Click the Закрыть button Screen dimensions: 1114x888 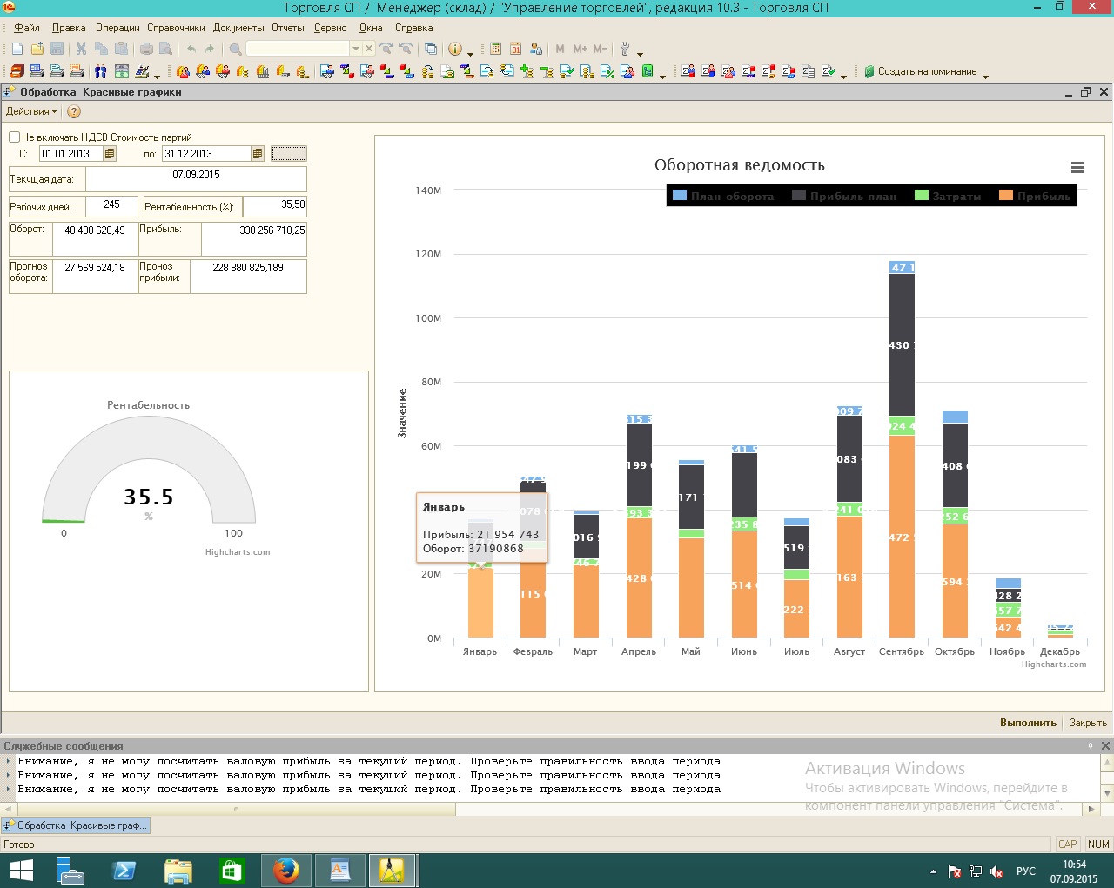pos(1088,723)
